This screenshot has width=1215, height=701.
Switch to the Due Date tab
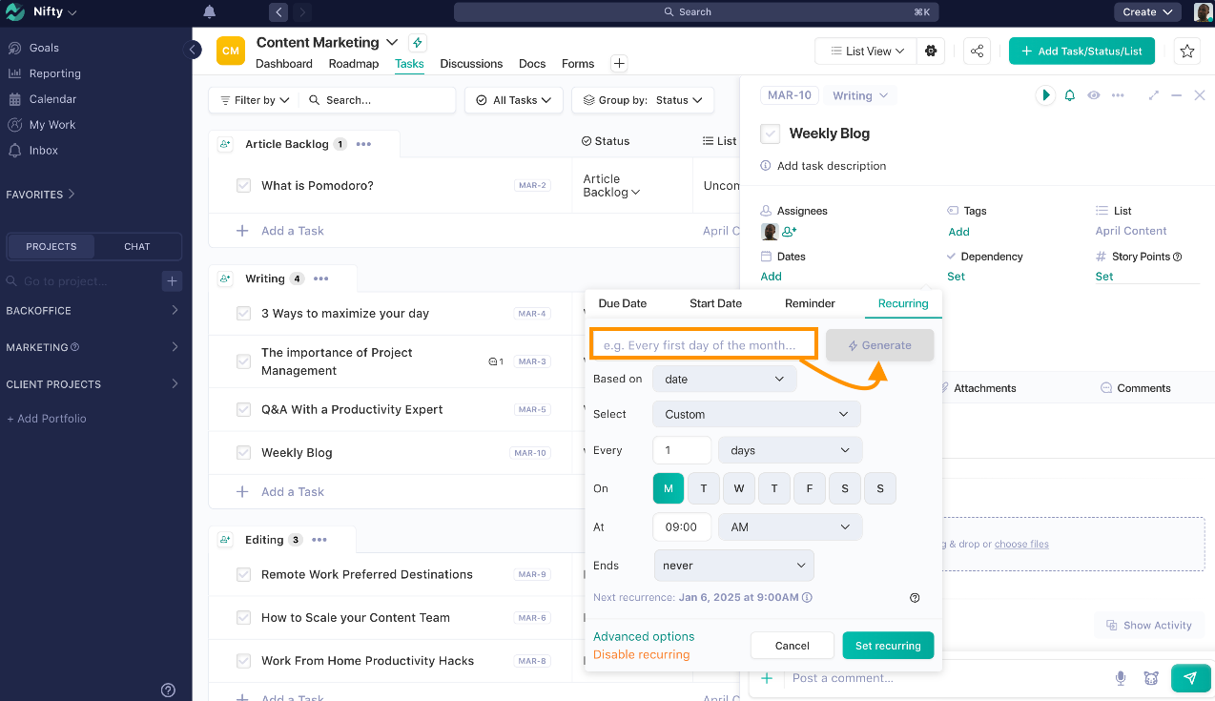[623, 303]
